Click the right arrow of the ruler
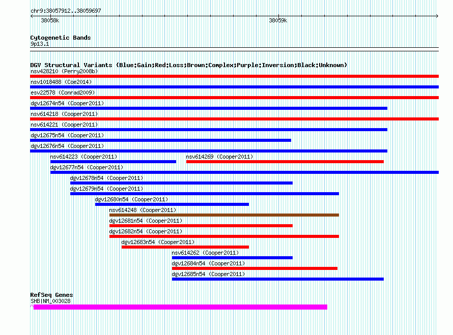Viewport: 453px width, 335px height. pos(437,16)
